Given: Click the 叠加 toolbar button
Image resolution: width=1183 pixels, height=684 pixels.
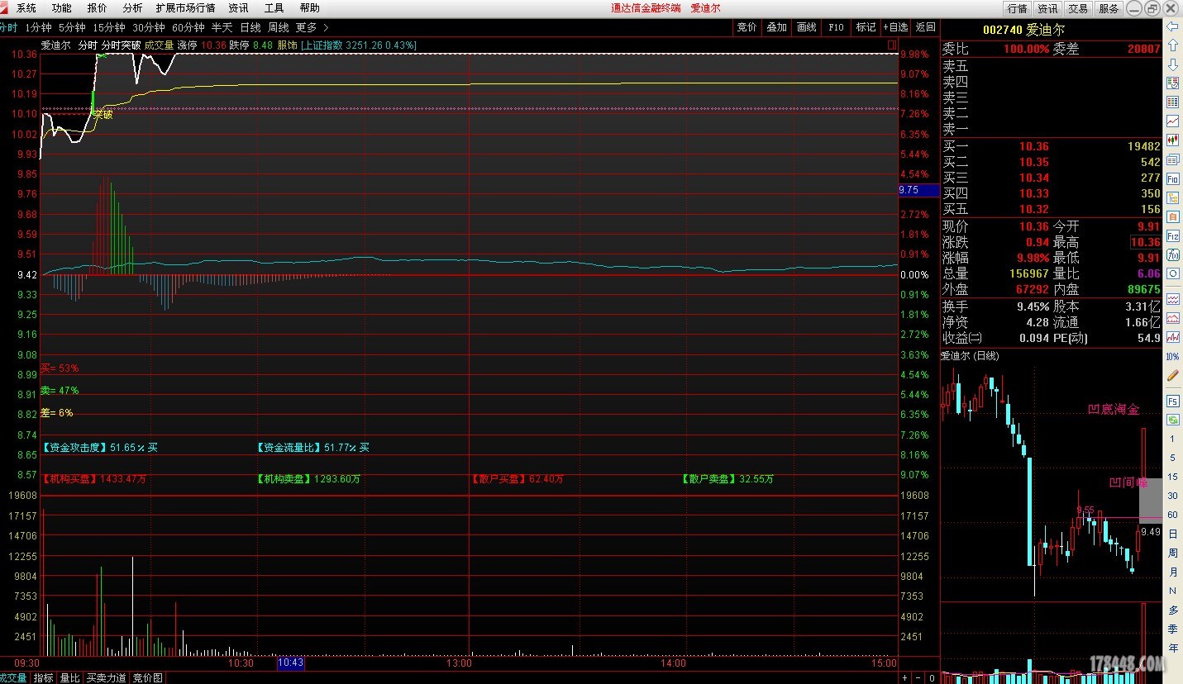Looking at the screenshot, I should [776, 27].
